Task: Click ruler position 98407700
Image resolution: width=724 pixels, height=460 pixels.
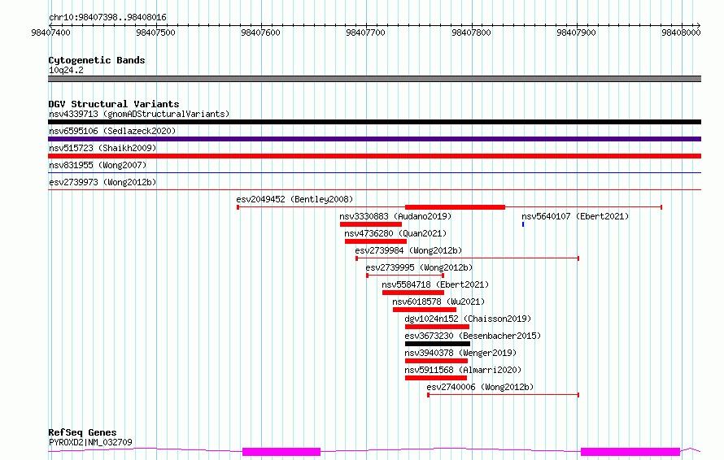Action: (x=365, y=33)
